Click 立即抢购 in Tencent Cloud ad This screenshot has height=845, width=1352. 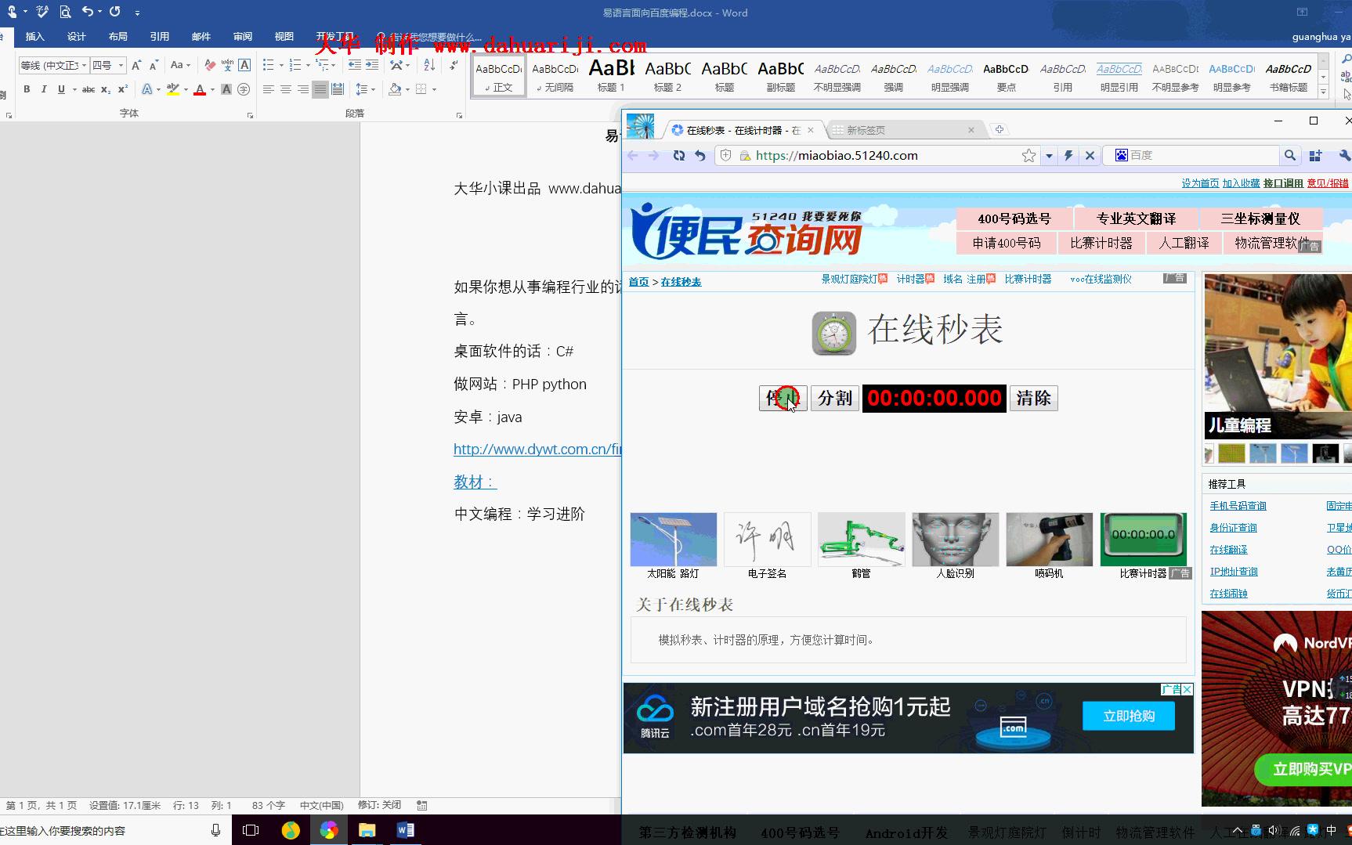(1129, 716)
